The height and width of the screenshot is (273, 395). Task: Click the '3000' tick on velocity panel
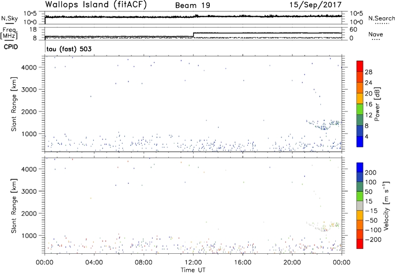point(30,191)
